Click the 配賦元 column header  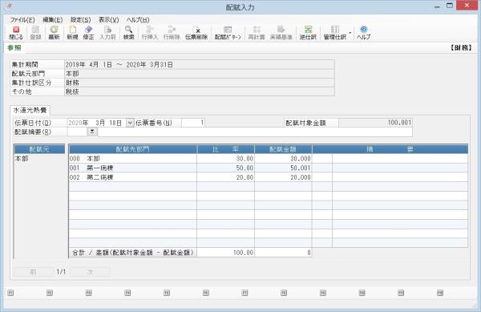point(39,149)
